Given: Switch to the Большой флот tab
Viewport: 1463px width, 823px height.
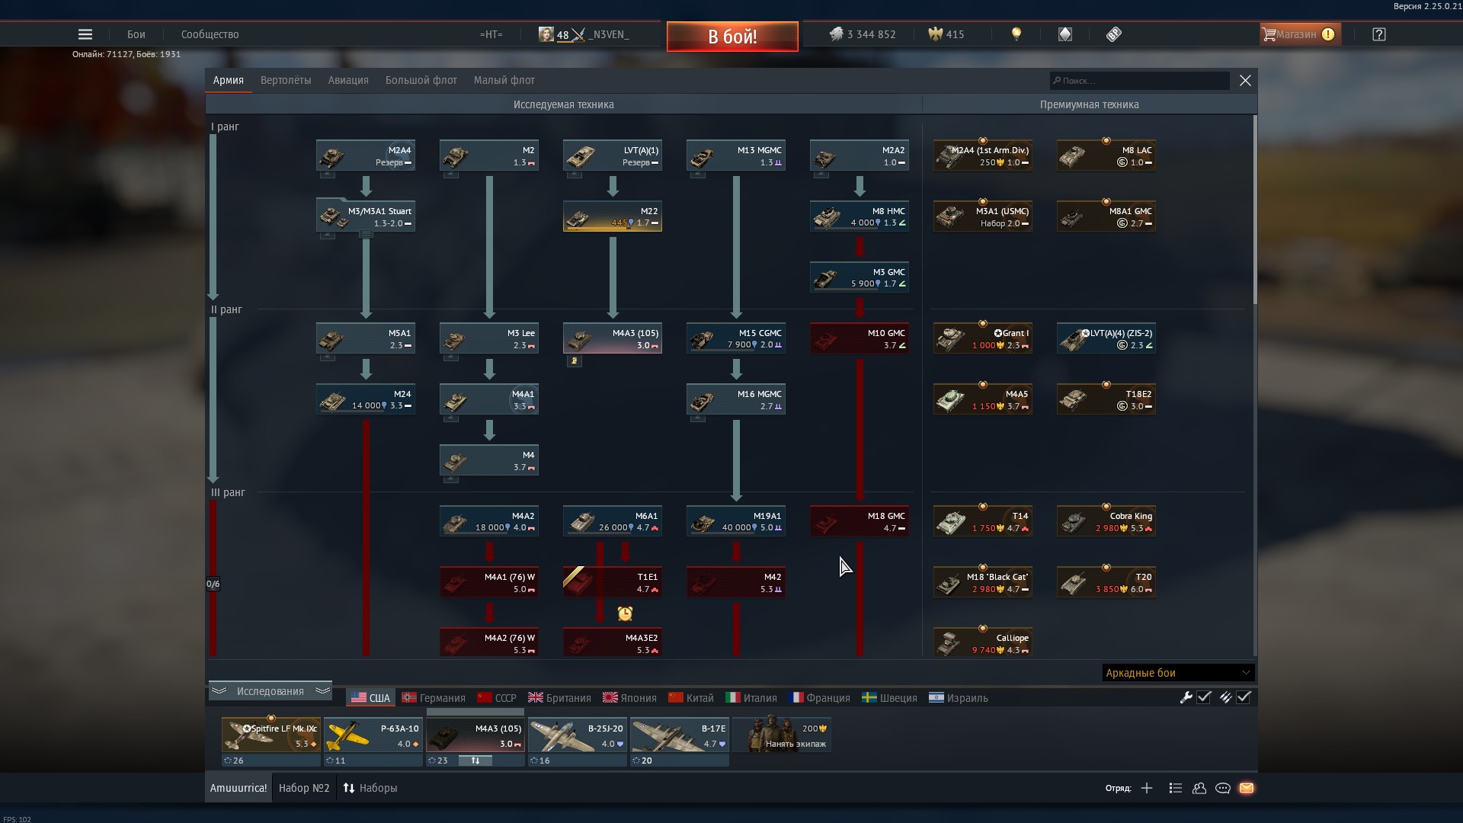Looking at the screenshot, I should [421, 80].
